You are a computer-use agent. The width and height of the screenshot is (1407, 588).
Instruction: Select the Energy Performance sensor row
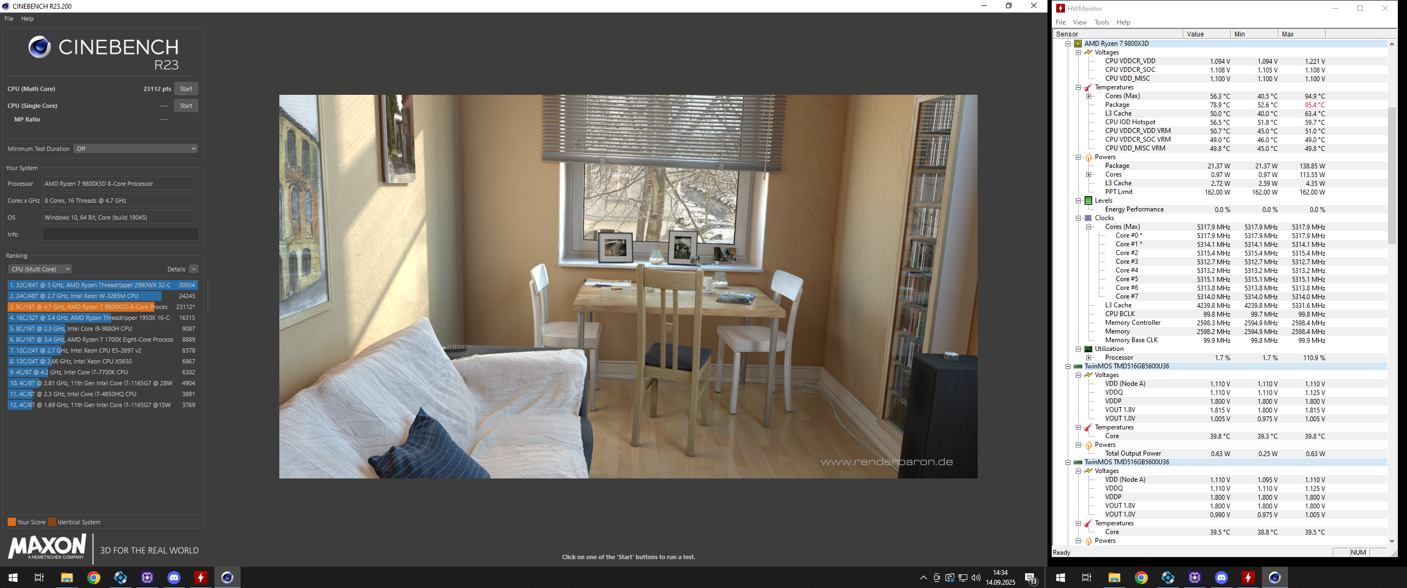coord(1220,209)
